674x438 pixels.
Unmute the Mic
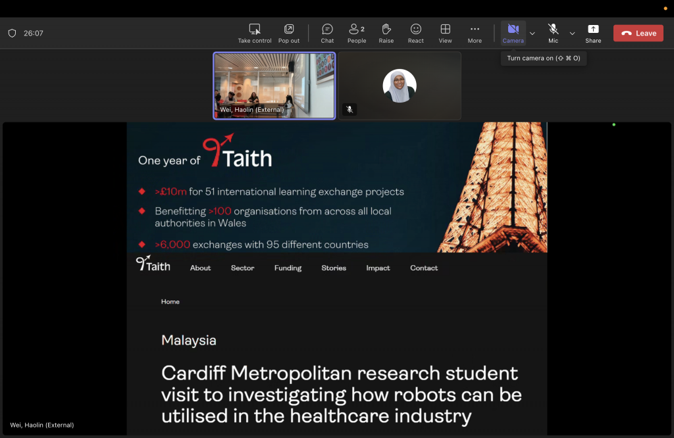click(x=553, y=34)
